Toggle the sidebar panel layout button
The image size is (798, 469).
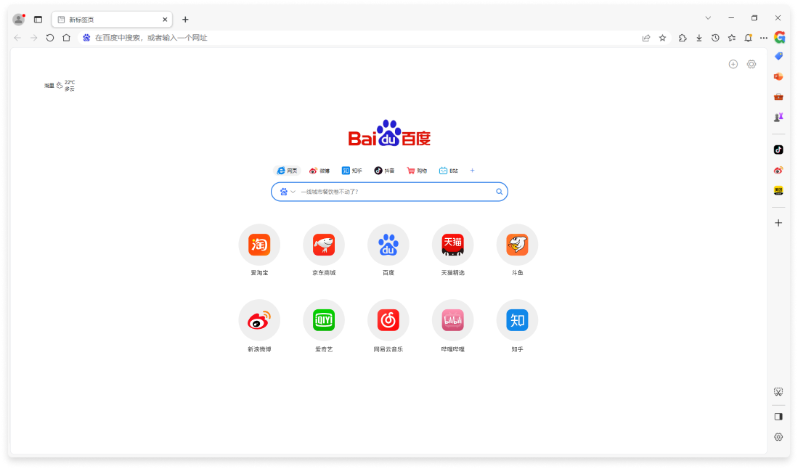pyautogui.click(x=778, y=417)
